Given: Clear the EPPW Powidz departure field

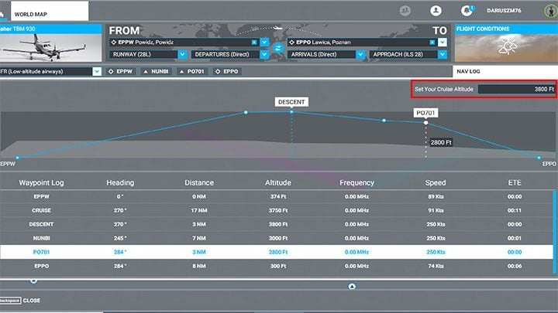Looking at the screenshot, I should coord(255,42).
